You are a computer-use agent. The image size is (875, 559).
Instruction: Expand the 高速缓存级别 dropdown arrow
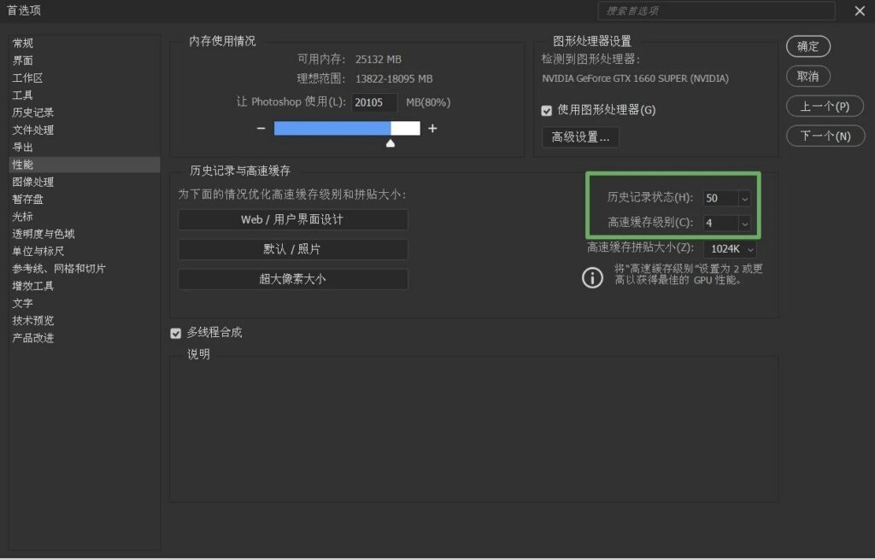pos(744,224)
